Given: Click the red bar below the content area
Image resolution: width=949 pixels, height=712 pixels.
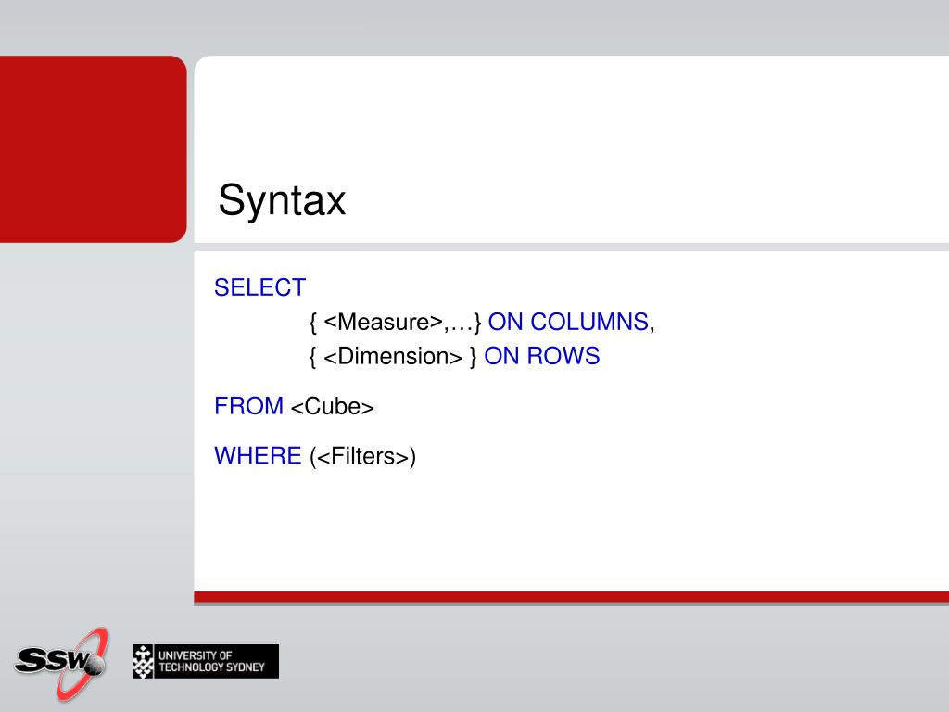Looking at the screenshot, I should pos(571,598).
